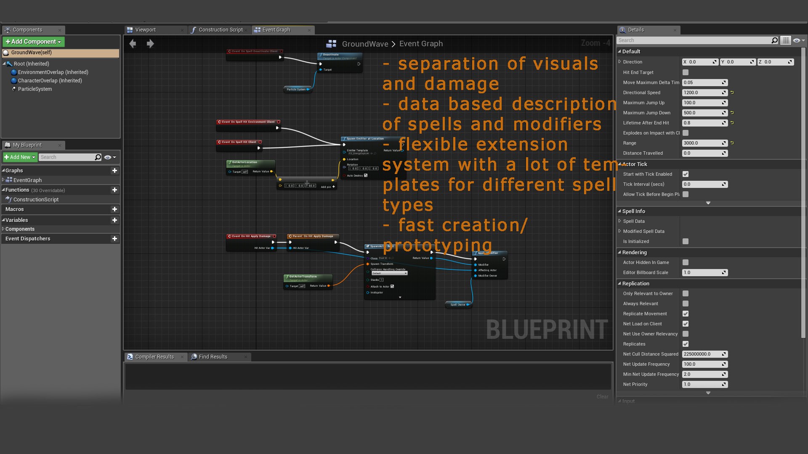Click the plus icon next to Macros
Image resolution: width=808 pixels, height=454 pixels.
[114, 209]
